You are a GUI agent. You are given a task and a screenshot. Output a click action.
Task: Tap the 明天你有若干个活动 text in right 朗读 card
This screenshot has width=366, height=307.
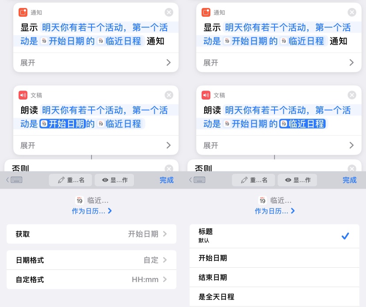point(265,110)
